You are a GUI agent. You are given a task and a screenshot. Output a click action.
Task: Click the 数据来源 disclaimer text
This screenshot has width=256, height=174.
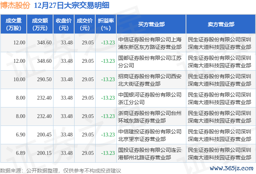tap(61, 171)
